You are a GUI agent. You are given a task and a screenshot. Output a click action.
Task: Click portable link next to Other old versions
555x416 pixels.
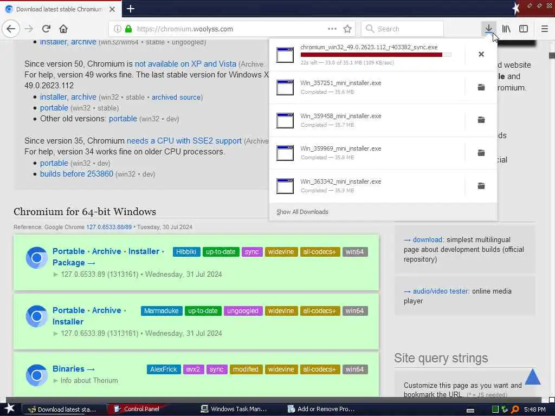[123, 119]
